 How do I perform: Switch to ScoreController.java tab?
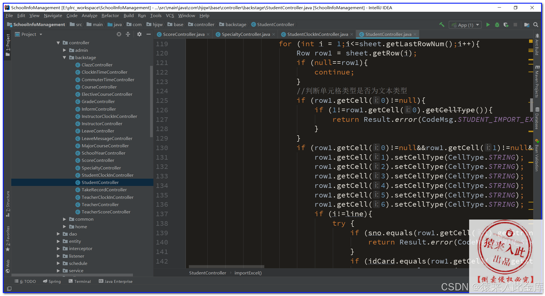pyautogui.click(x=184, y=34)
